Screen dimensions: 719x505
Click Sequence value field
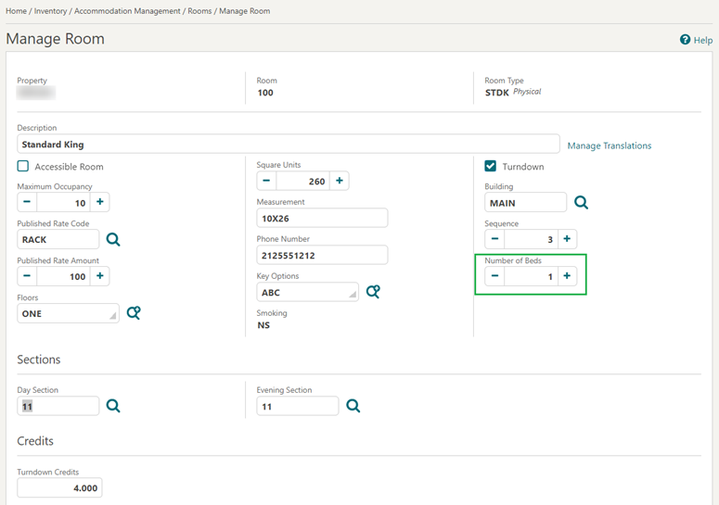[531, 239]
